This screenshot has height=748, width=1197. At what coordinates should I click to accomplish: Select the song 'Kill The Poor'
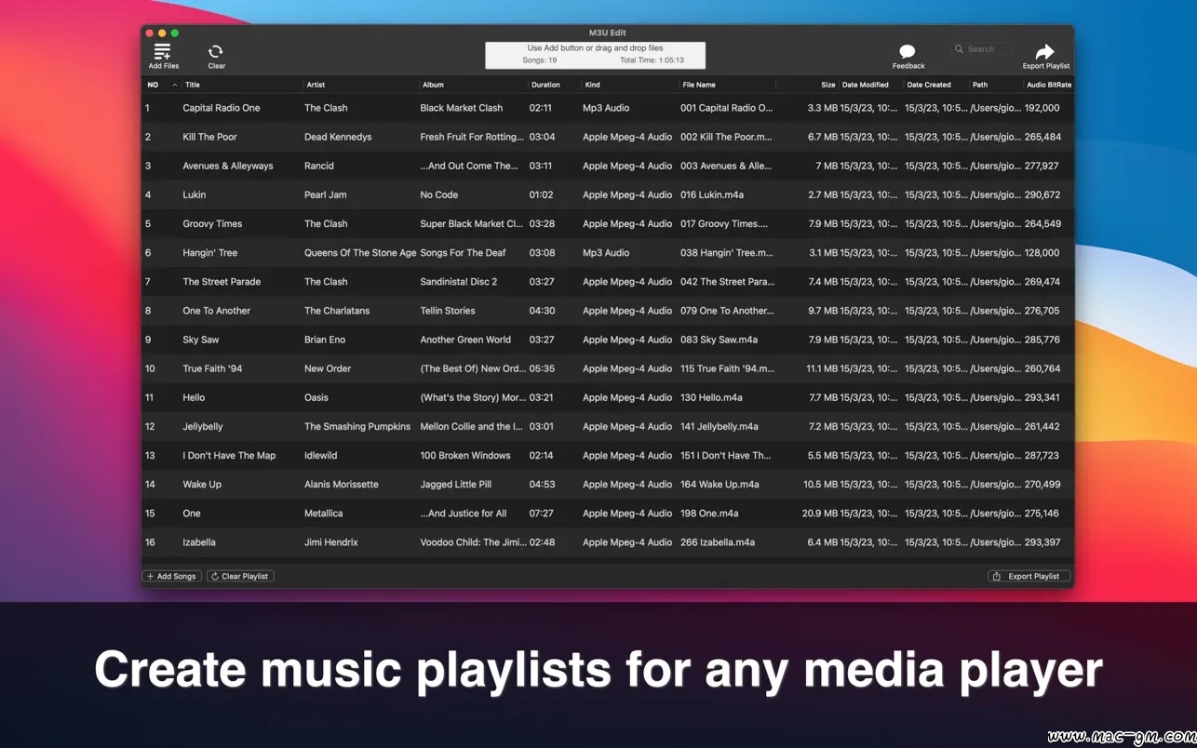pyautogui.click(x=209, y=137)
